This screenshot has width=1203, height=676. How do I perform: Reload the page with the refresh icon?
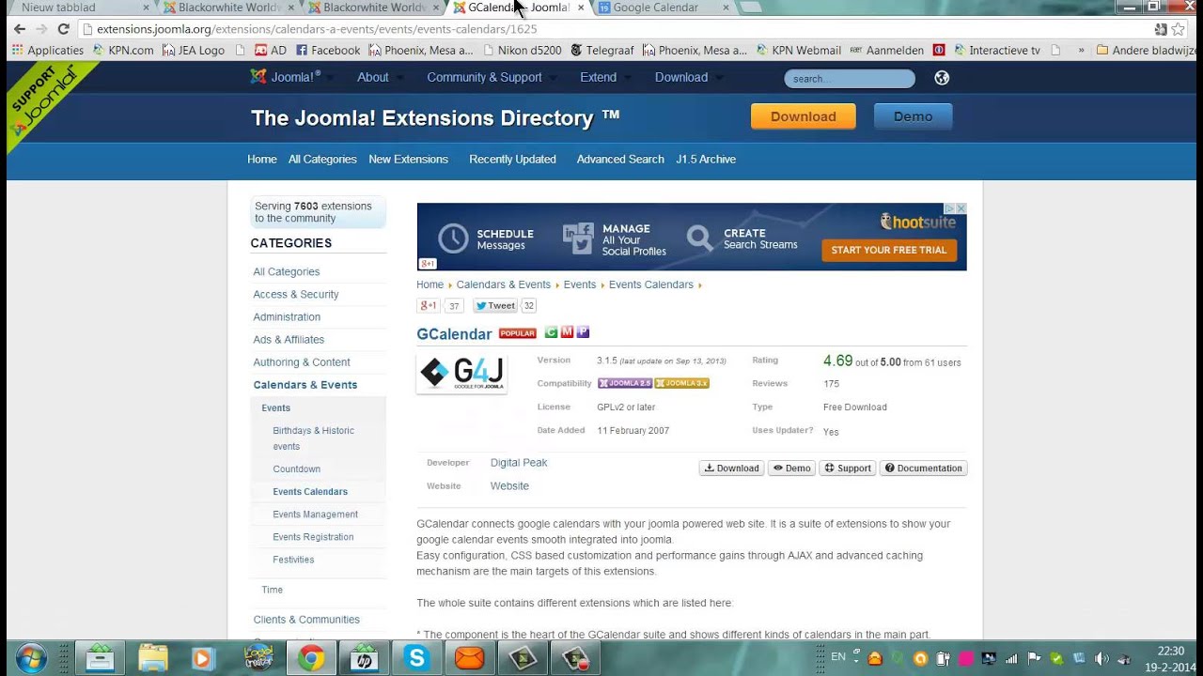[x=63, y=29]
